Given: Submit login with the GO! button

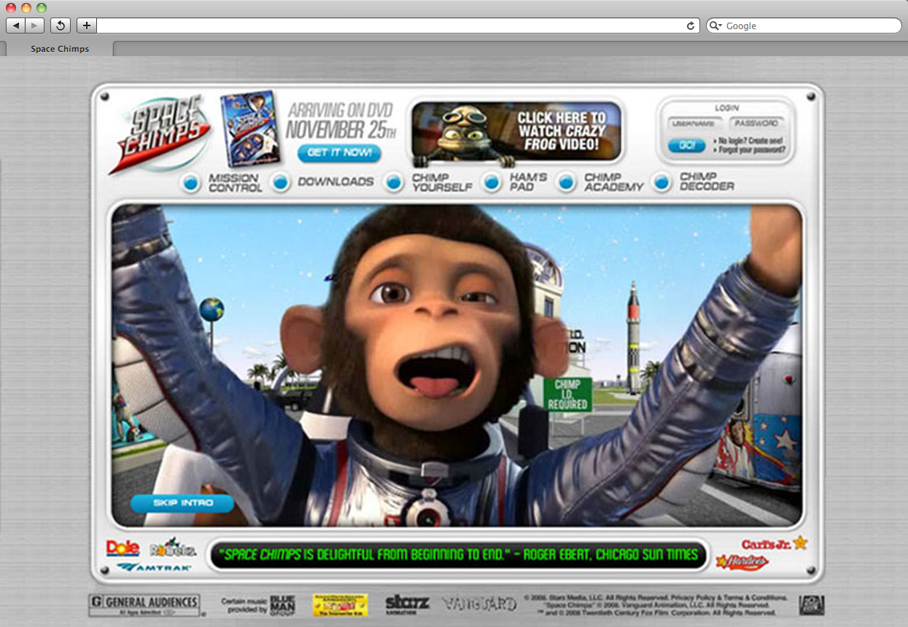Looking at the screenshot, I should (686, 146).
